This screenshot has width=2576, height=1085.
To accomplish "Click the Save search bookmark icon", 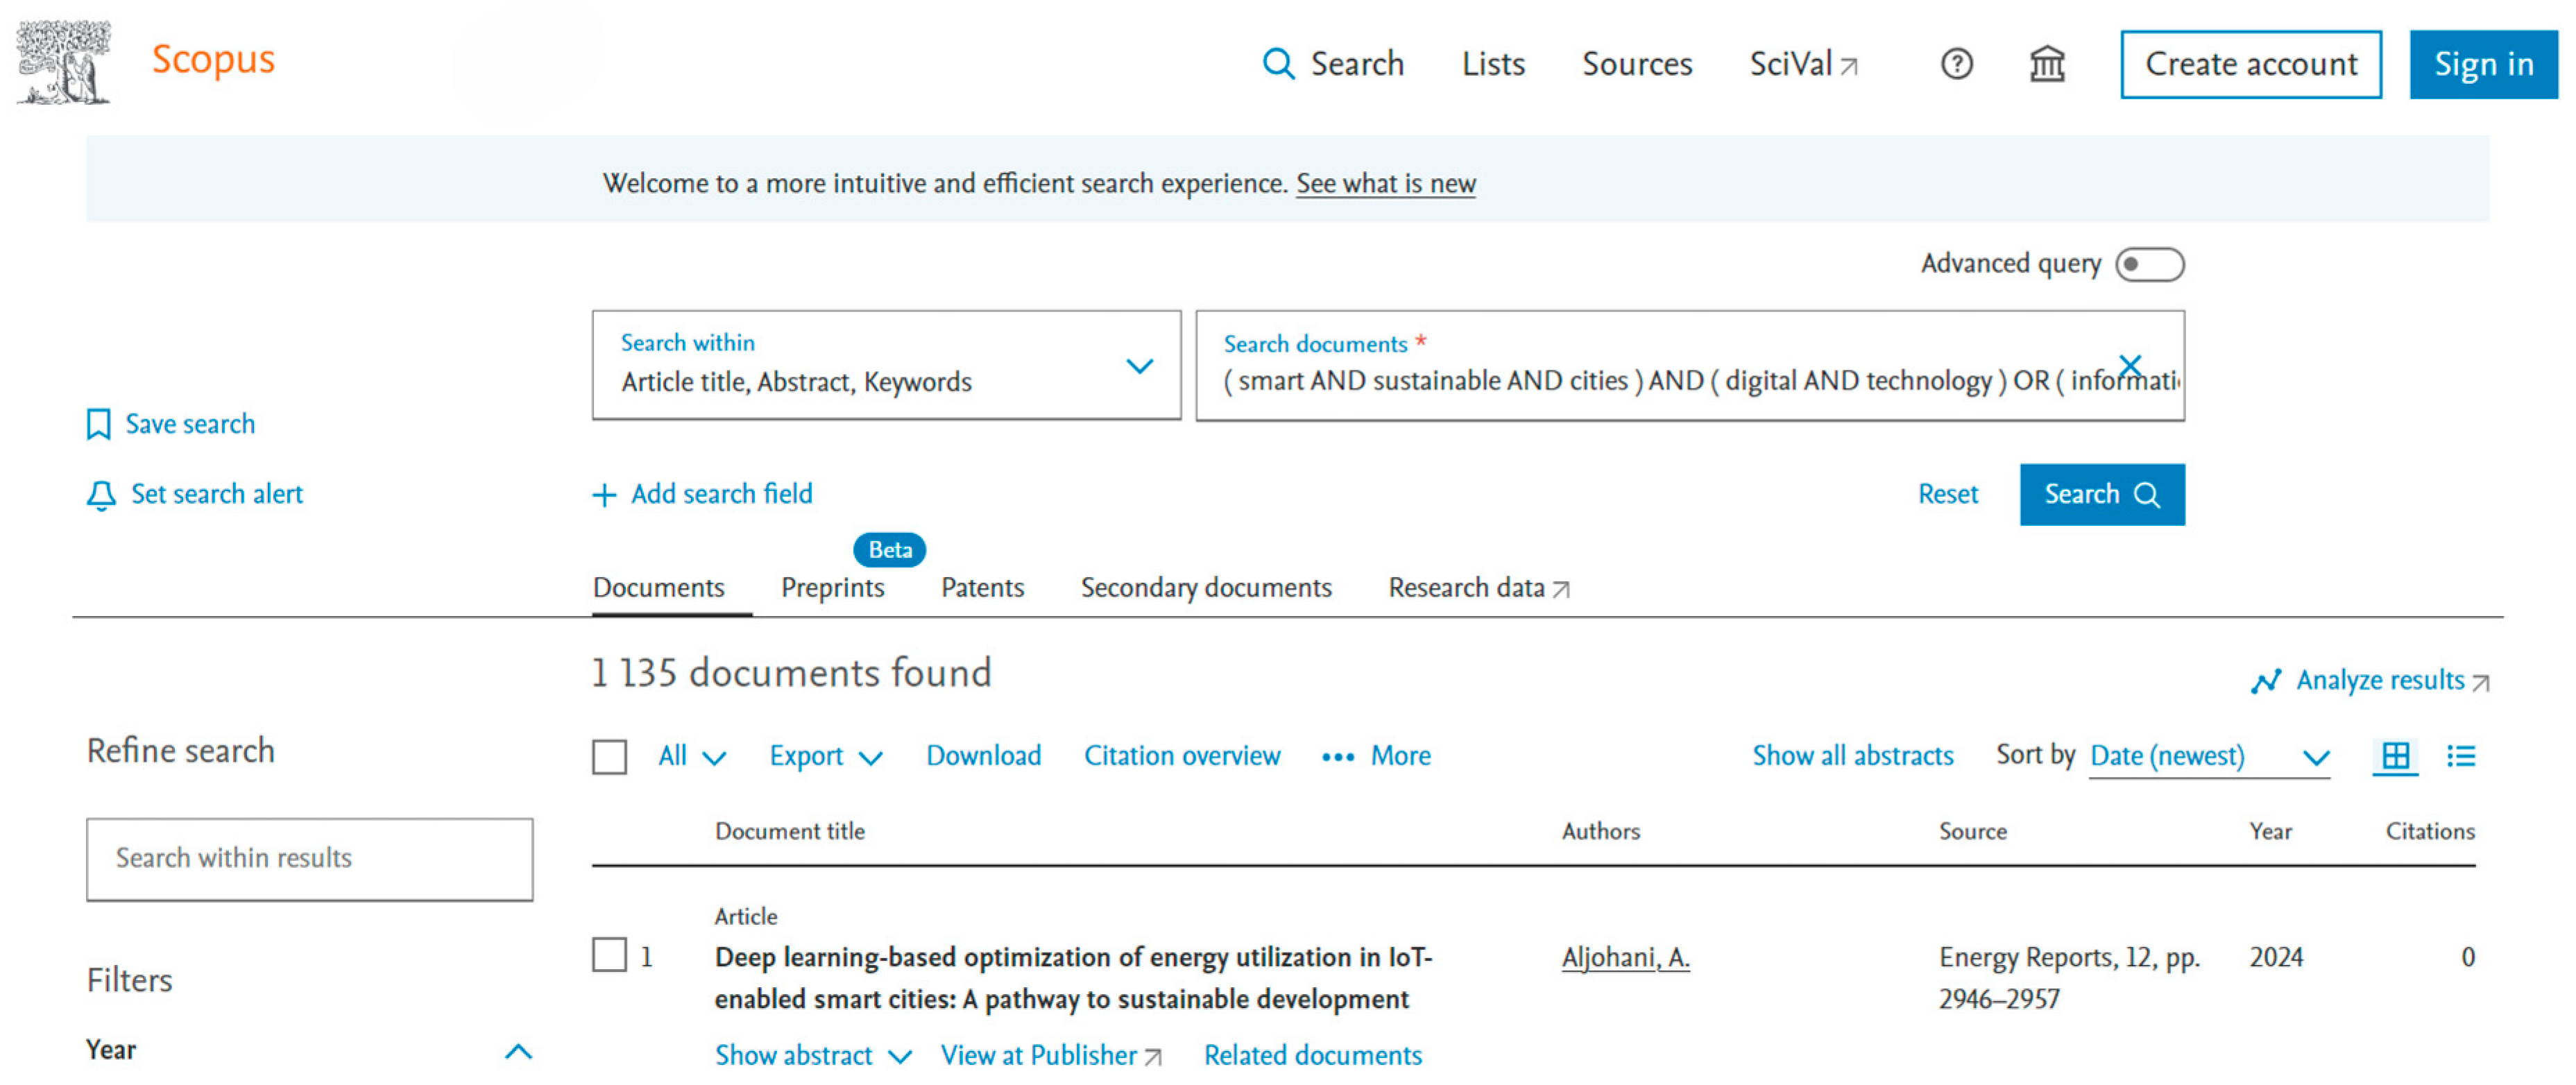I will coord(98,424).
